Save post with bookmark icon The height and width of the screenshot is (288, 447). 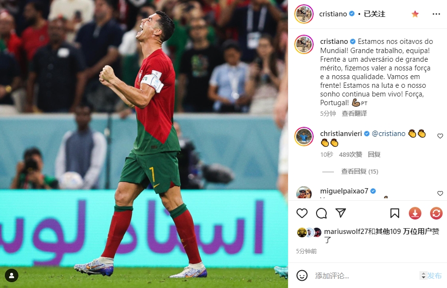394,213
